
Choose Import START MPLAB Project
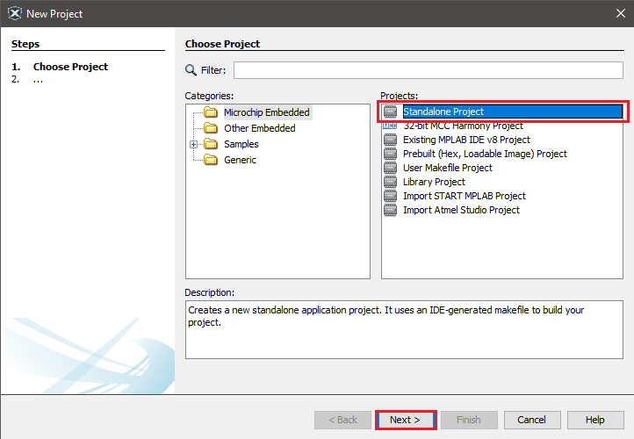(465, 196)
